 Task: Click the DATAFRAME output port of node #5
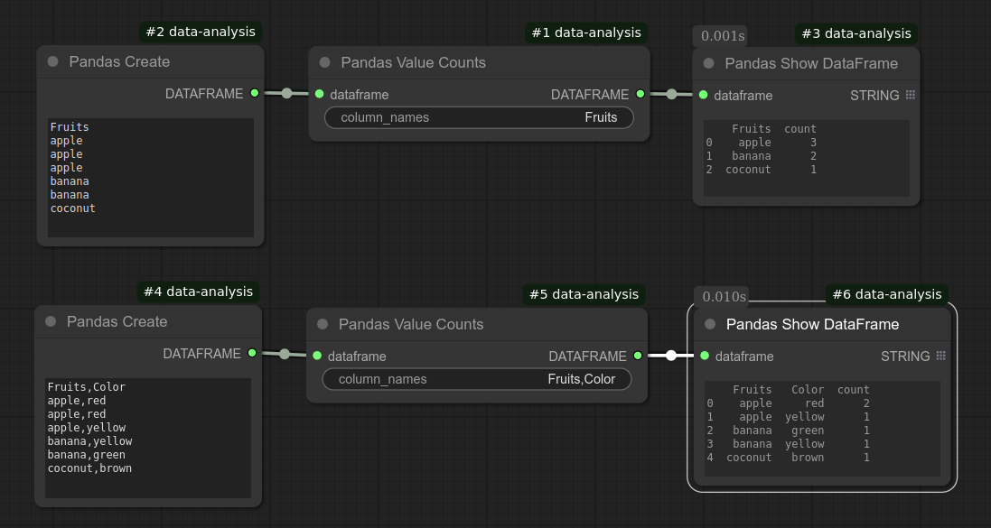click(637, 356)
